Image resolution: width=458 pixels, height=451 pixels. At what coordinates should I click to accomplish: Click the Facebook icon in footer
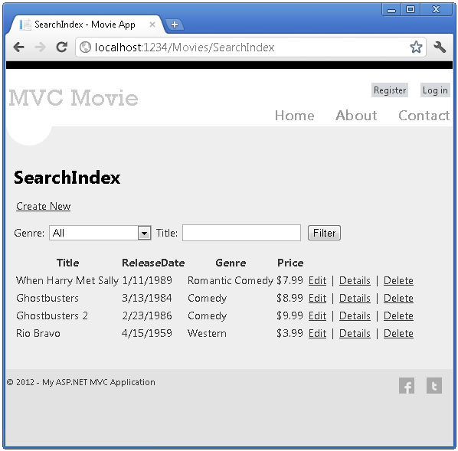pos(407,386)
